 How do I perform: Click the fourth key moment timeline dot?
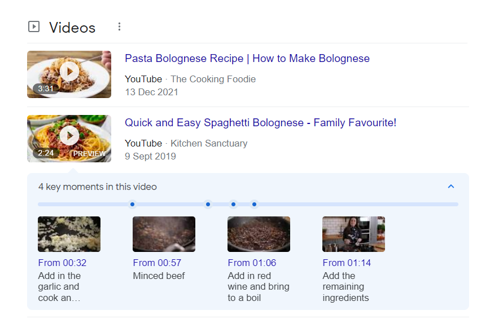click(x=254, y=204)
